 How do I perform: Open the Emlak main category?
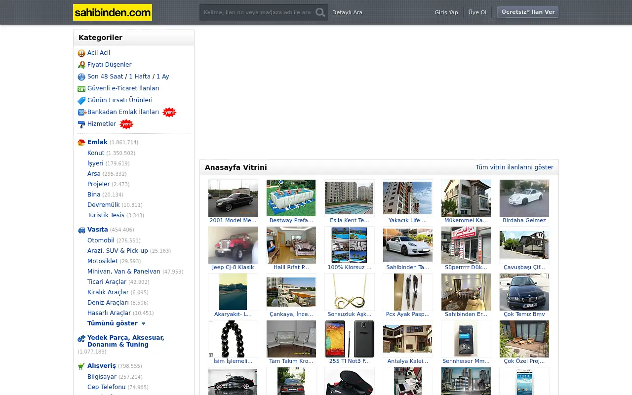[x=97, y=142]
